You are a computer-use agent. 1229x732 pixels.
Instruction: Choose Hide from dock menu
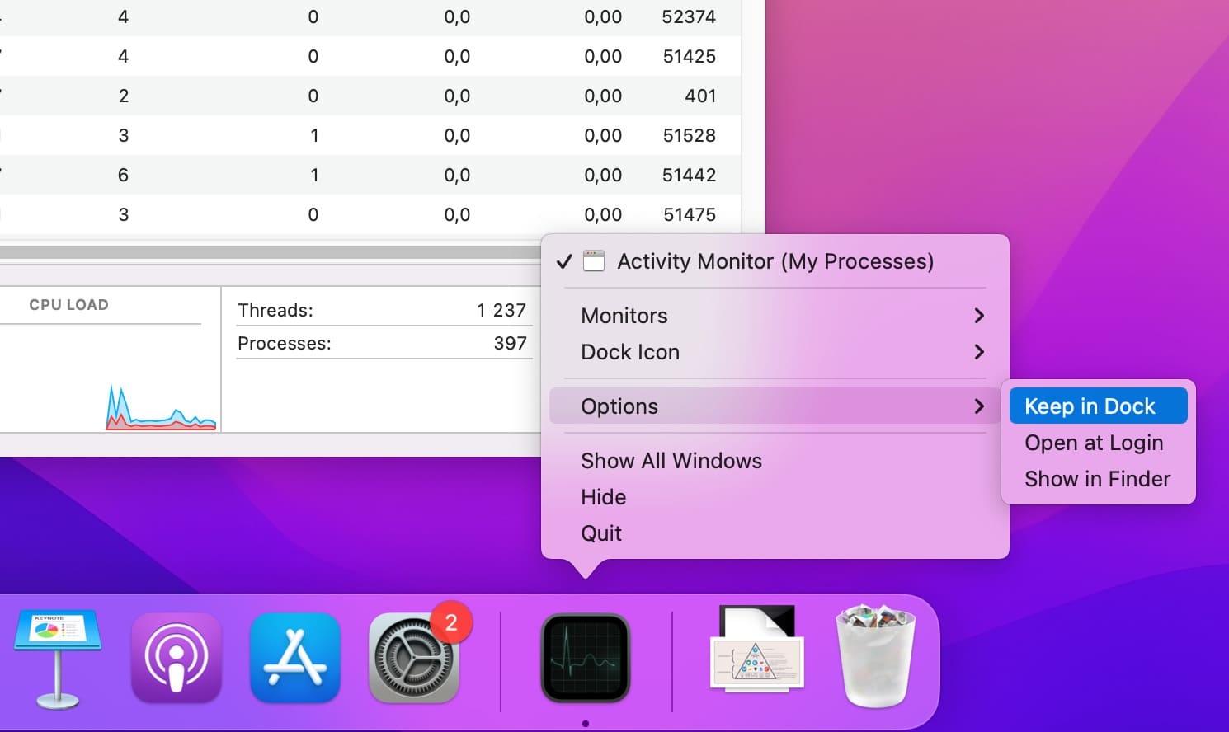point(775,497)
